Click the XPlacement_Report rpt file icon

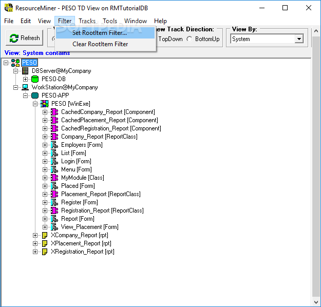(45, 243)
